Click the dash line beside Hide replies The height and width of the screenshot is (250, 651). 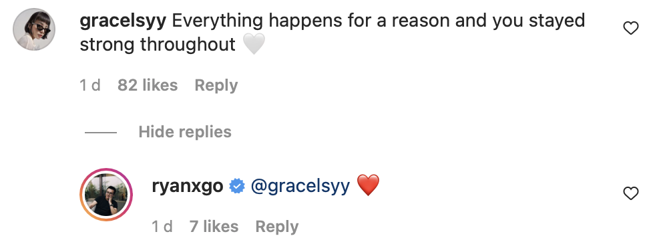coord(101,133)
